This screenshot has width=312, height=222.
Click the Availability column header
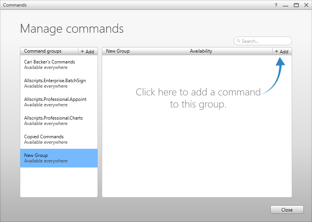(201, 51)
